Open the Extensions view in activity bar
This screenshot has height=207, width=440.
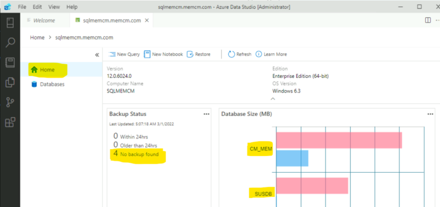click(10, 122)
